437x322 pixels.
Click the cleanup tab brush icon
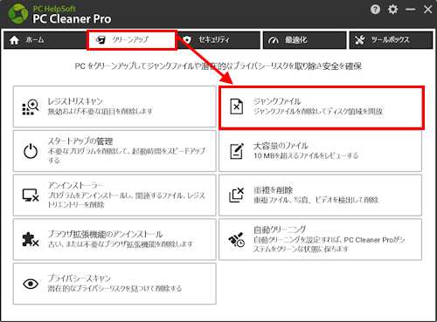click(101, 40)
